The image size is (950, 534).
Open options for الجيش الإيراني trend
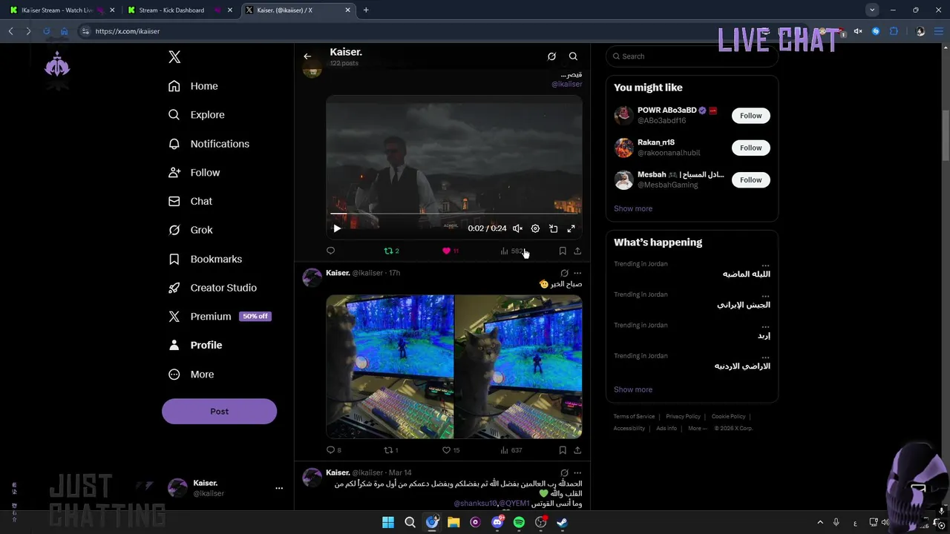pos(765,294)
